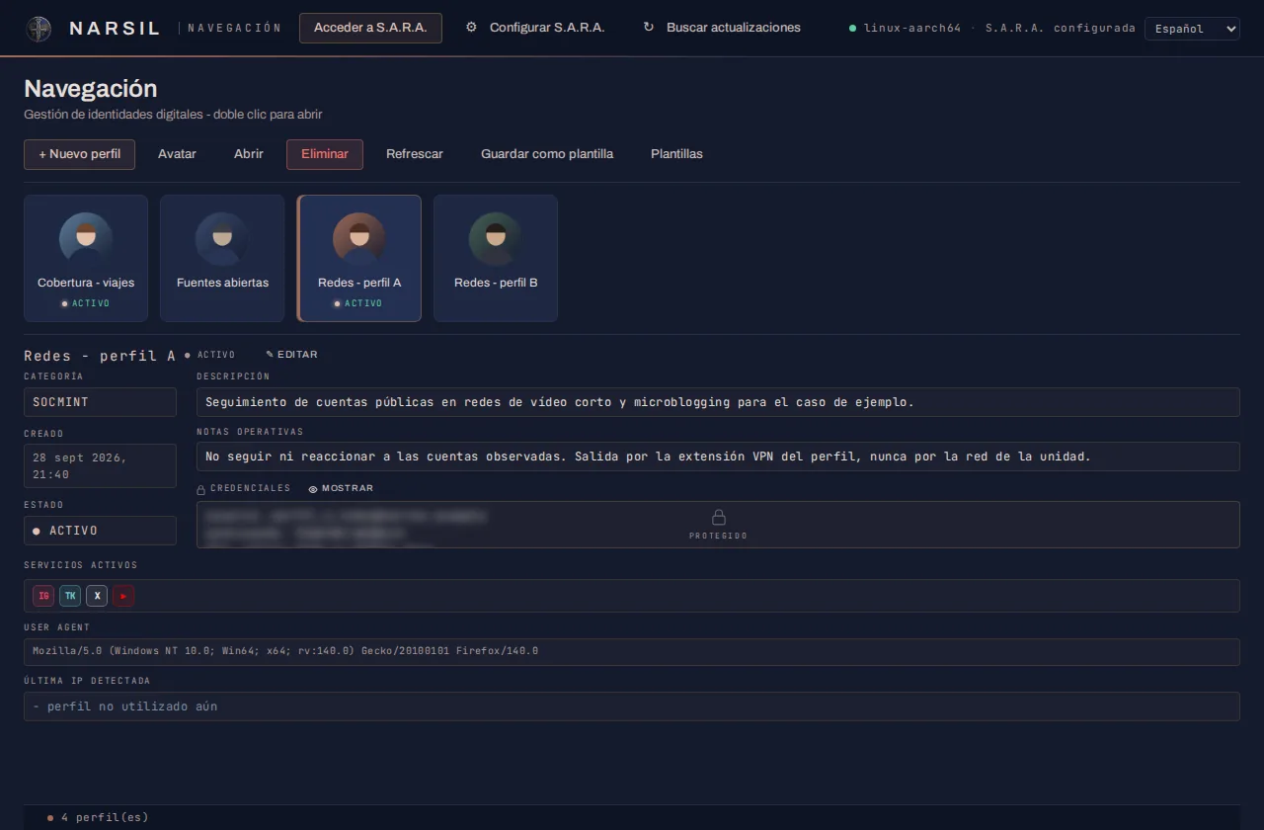The height and width of the screenshot is (830, 1264).
Task: Select the Cobertura - viajes profile card
Action: [x=86, y=258]
